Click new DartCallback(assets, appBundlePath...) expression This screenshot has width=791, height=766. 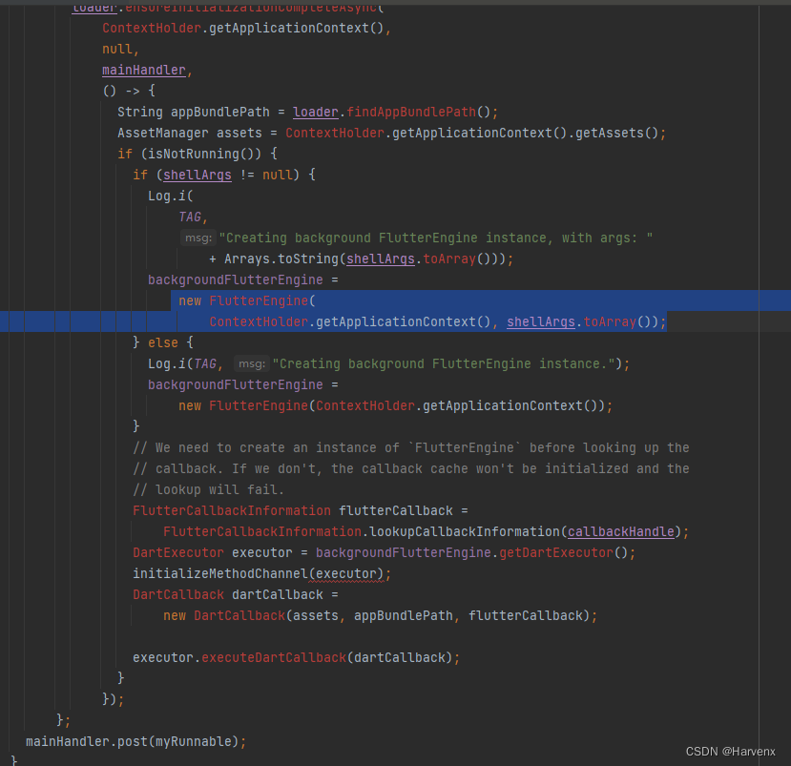380,615
